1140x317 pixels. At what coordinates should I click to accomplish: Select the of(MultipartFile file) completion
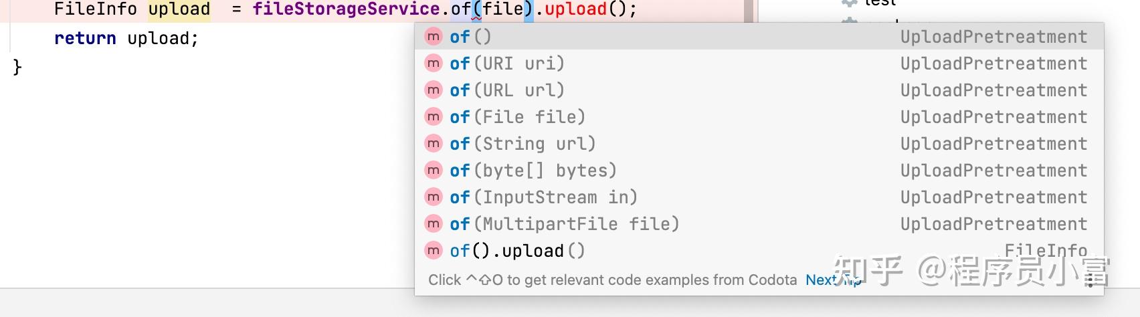click(759, 224)
